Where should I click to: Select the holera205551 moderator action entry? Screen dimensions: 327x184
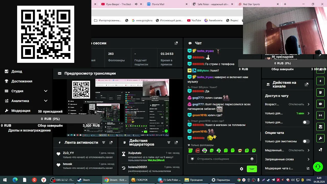pos(151,169)
